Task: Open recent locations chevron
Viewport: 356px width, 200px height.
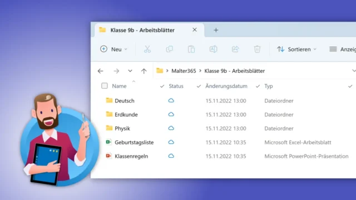Action: (x=130, y=71)
